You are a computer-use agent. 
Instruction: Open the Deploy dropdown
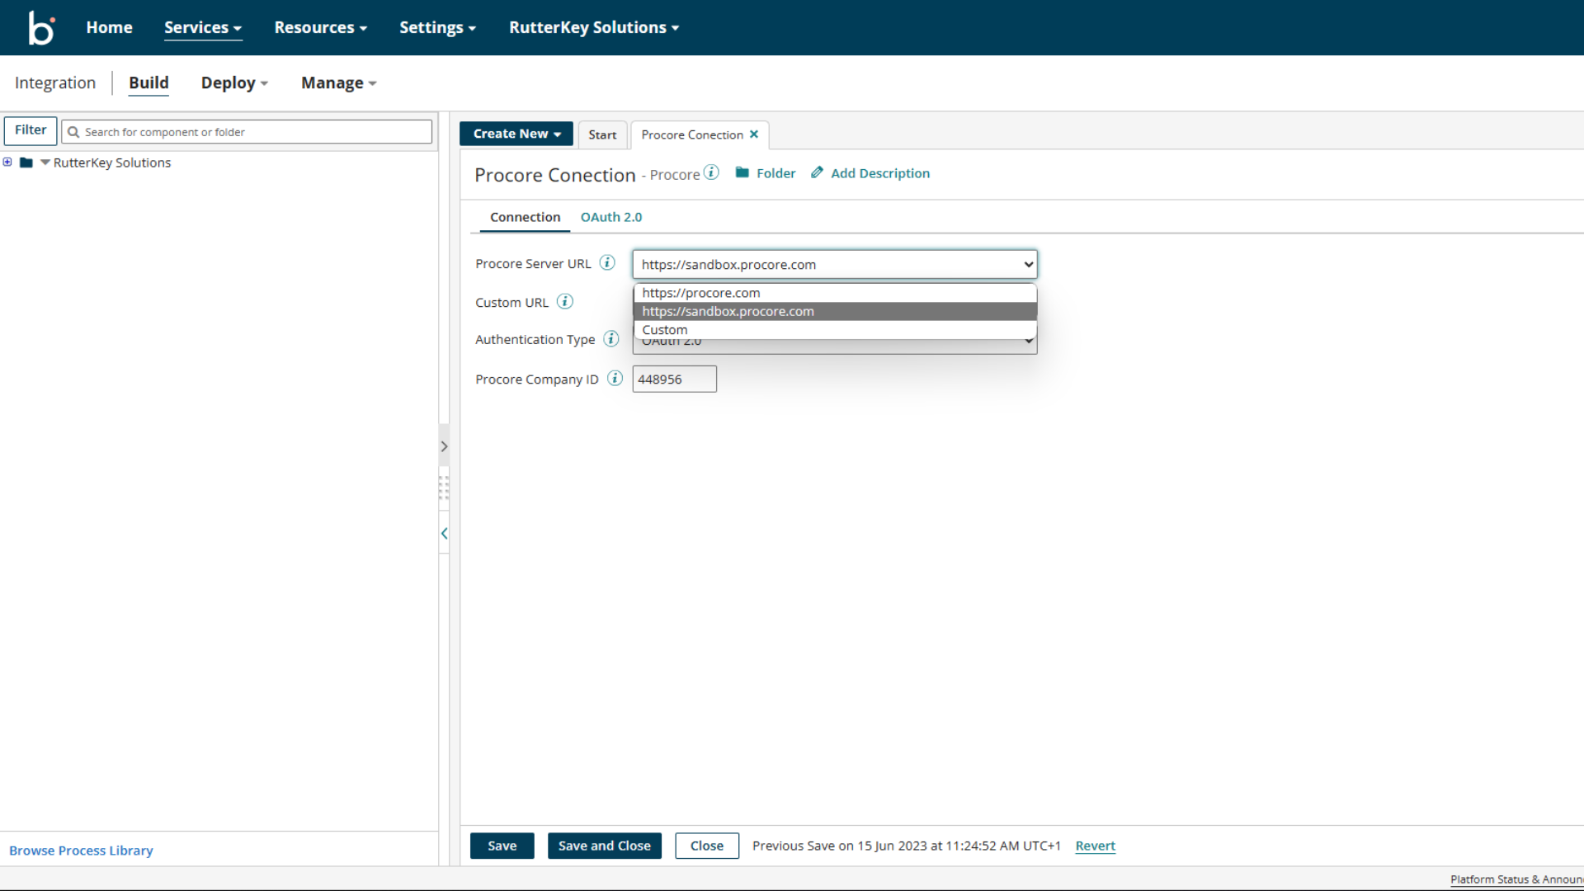[235, 82]
